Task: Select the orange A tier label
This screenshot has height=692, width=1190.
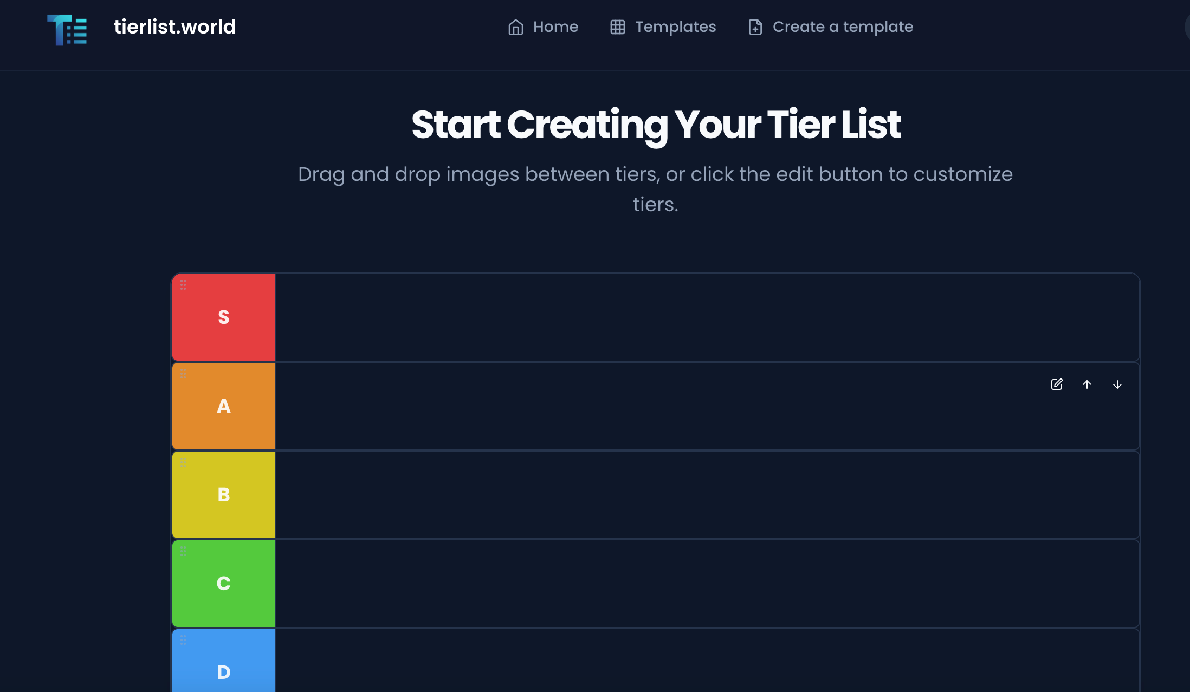Action: click(224, 406)
